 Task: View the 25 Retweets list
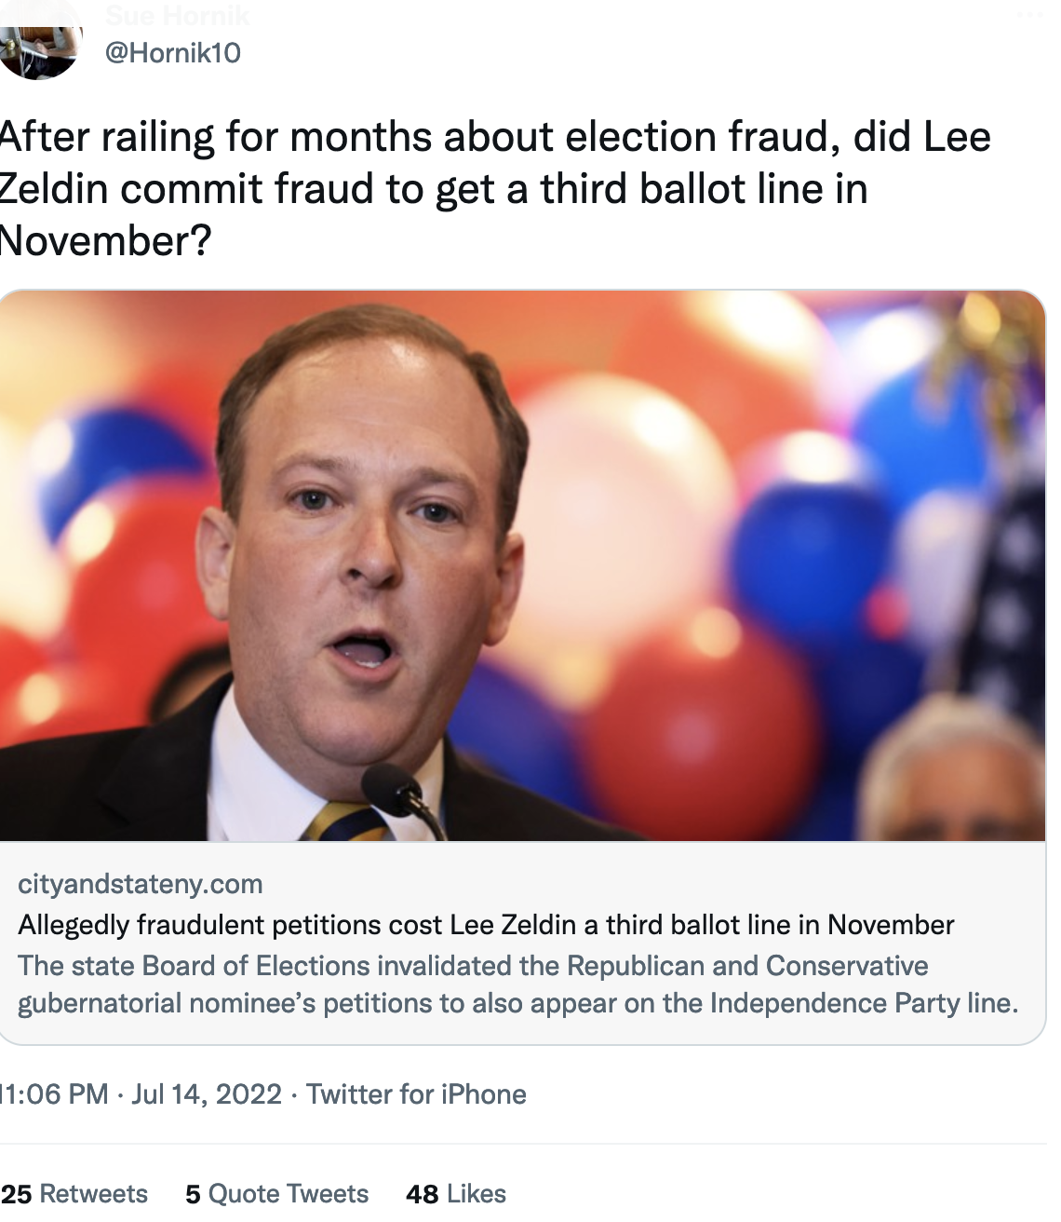pos(74,1193)
